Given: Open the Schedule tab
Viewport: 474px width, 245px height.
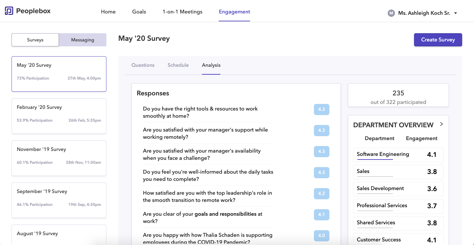Looking at the screenshot, I should 178,65.
